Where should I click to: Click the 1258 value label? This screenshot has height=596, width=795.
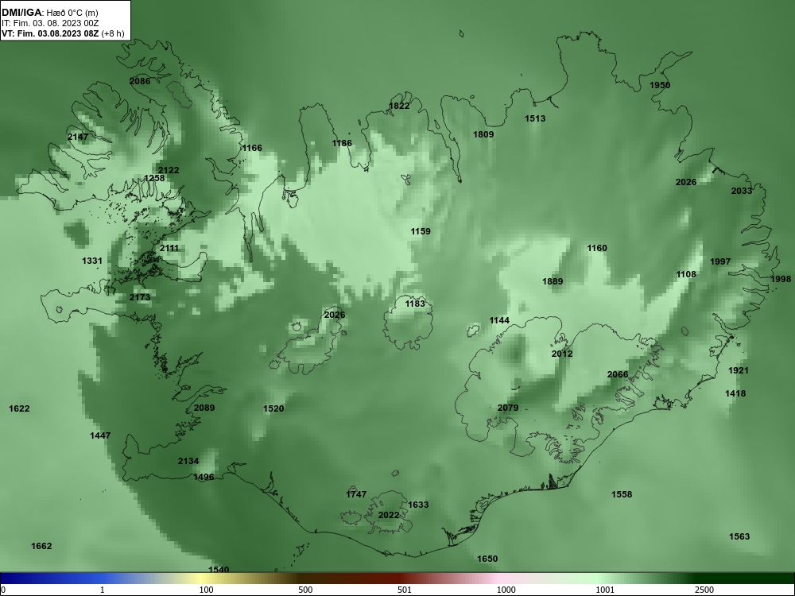coord(155,178)
